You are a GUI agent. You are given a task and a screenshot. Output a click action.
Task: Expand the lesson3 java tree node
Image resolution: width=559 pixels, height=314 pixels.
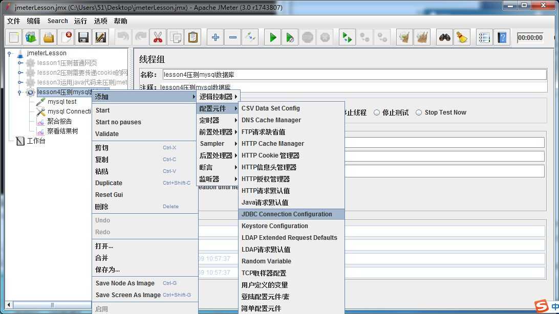(20, 82)
